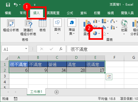Viewport: 138px width, 102px height.
Task: Open the Undo history dropdown arrow
Action: tap(20, 5)
